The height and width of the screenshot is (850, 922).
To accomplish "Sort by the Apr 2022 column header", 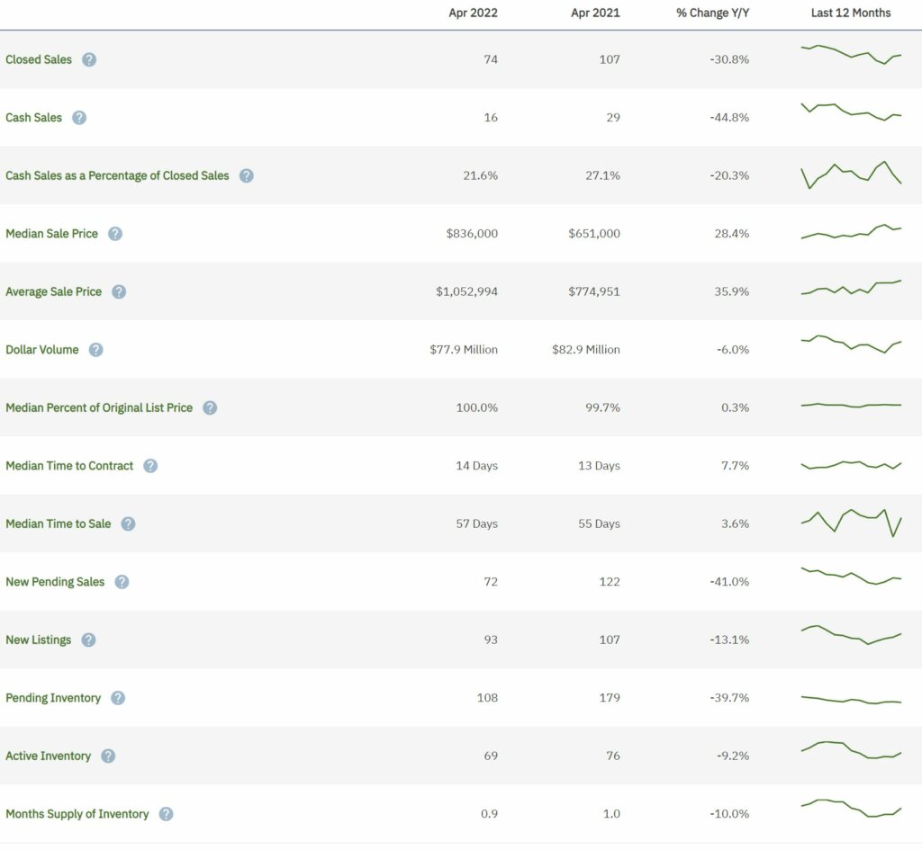I will click(473, 13).
